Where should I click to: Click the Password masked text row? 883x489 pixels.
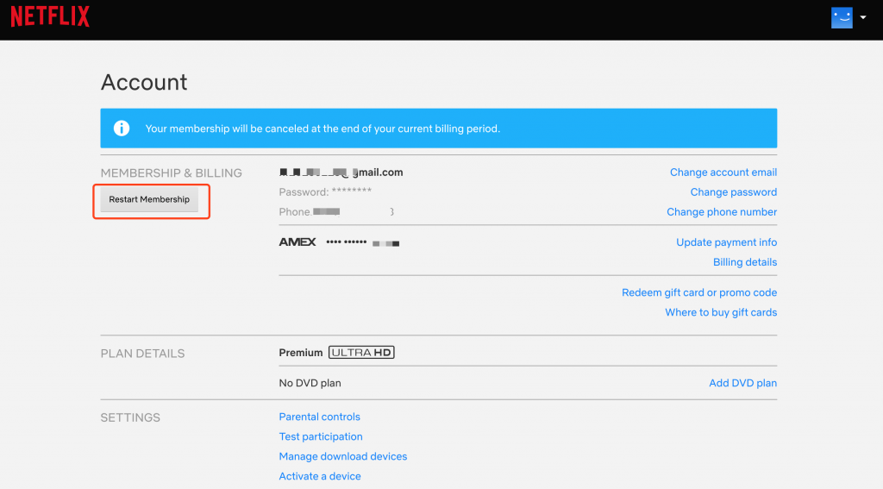click(325, 192)
